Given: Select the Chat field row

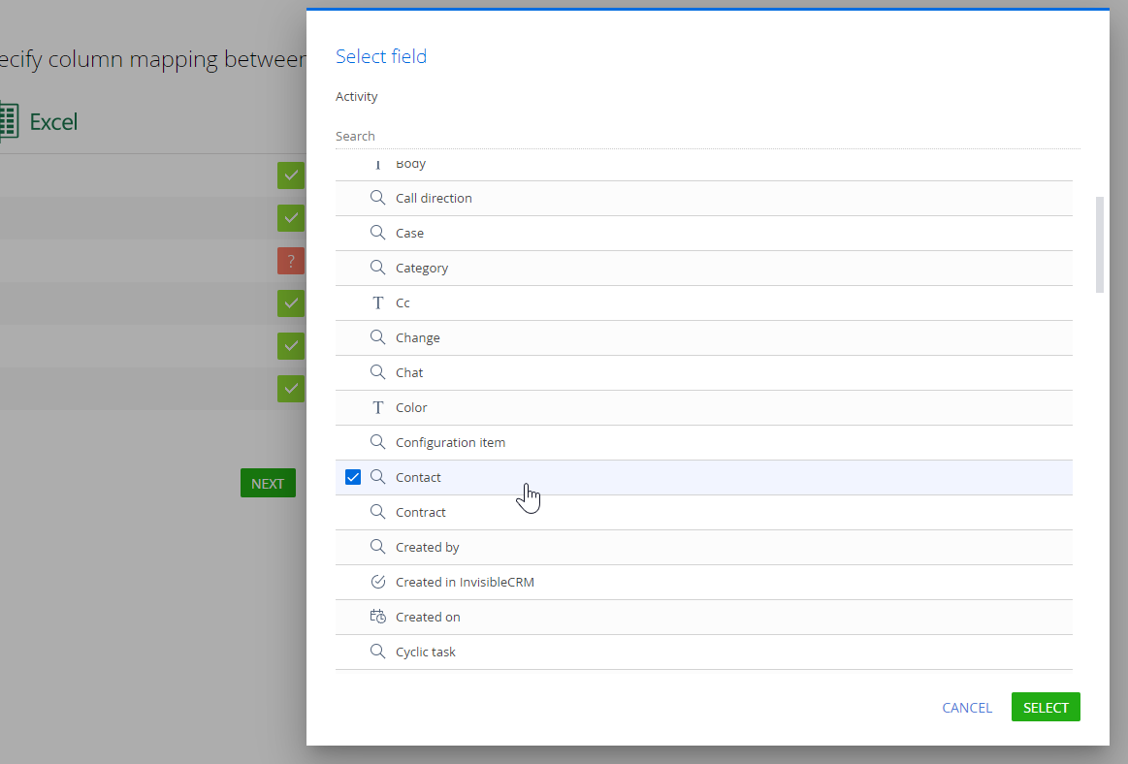Looking at the screenshot, I should [703, 372].
